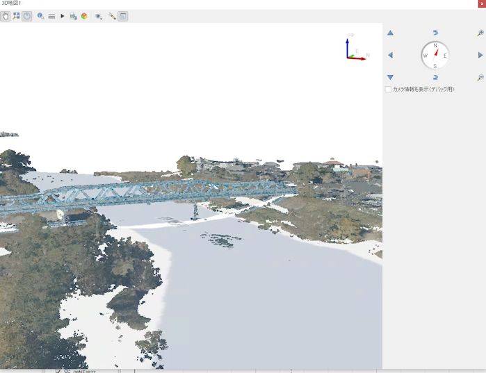The width and height of the screenshot is (486, 373).
Task: Click the blue truss bridge in 3D view
Action: click(149, 194)
